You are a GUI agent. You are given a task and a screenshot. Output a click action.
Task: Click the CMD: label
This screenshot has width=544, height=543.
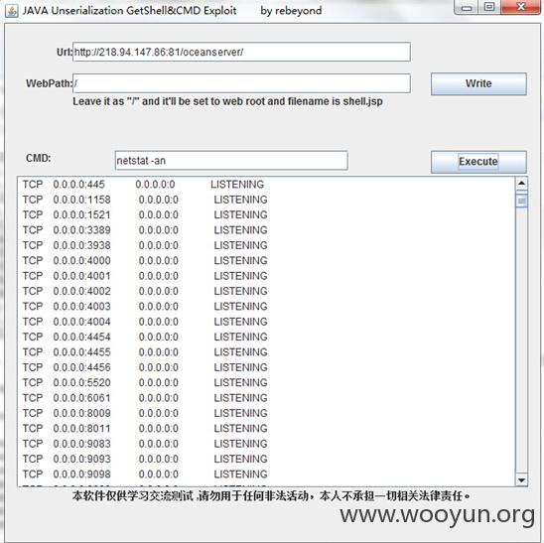point(38,158)
